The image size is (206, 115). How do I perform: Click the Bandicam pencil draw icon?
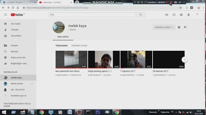pos(180,2)
